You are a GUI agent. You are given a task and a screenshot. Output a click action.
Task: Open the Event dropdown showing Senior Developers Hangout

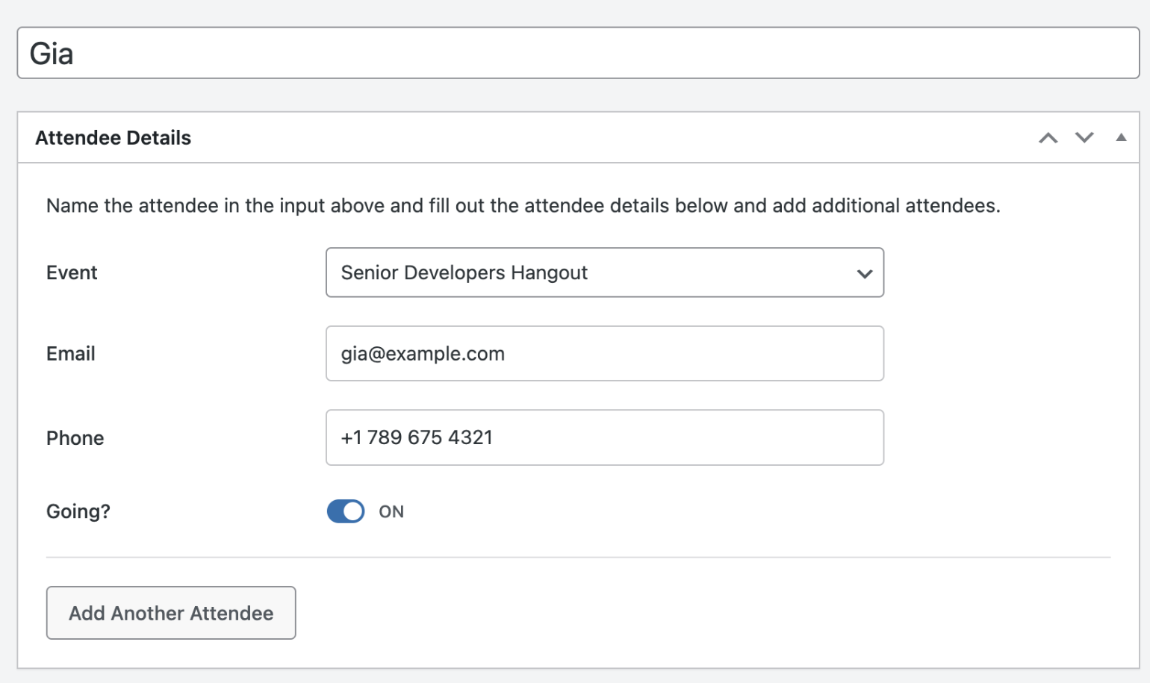pyautogui.click(x=604, y=272)
